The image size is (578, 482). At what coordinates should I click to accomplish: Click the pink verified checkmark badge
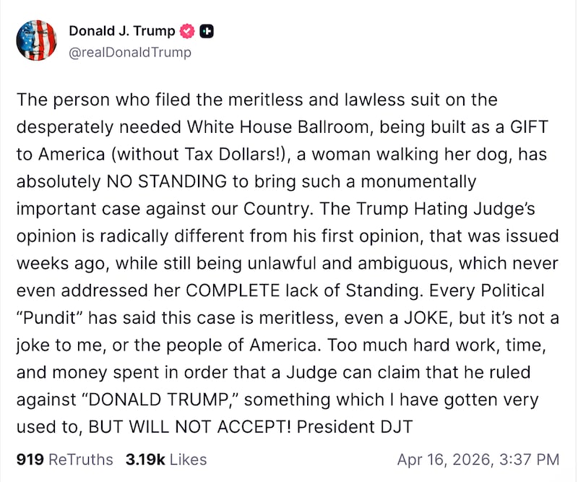click(187, 31)
